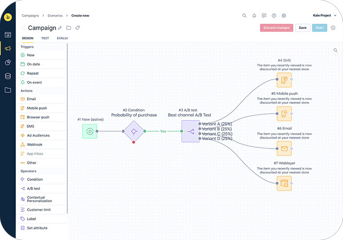
Task: Toggle the favorite star next to Campaign
Action: click(x=24, y=28)
